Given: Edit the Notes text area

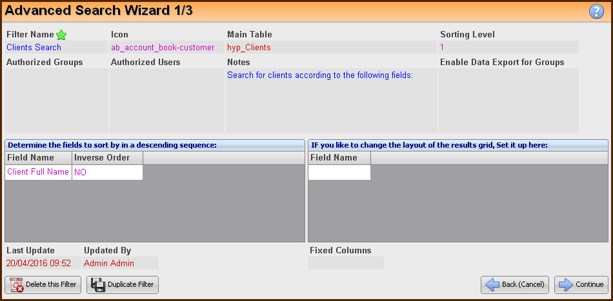Looking at the screenshot, I should [331, 101].
